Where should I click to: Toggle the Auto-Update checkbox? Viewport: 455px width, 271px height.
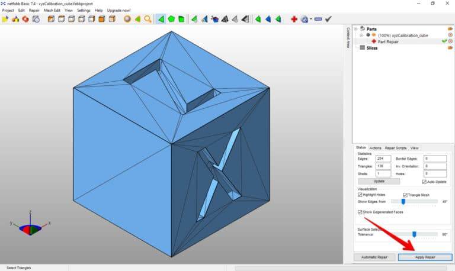[424, 182]
